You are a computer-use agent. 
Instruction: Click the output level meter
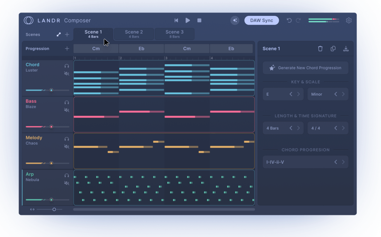coord(324,20)
